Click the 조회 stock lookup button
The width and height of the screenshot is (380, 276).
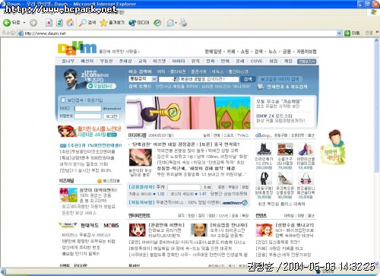click(x=207, y=187)
